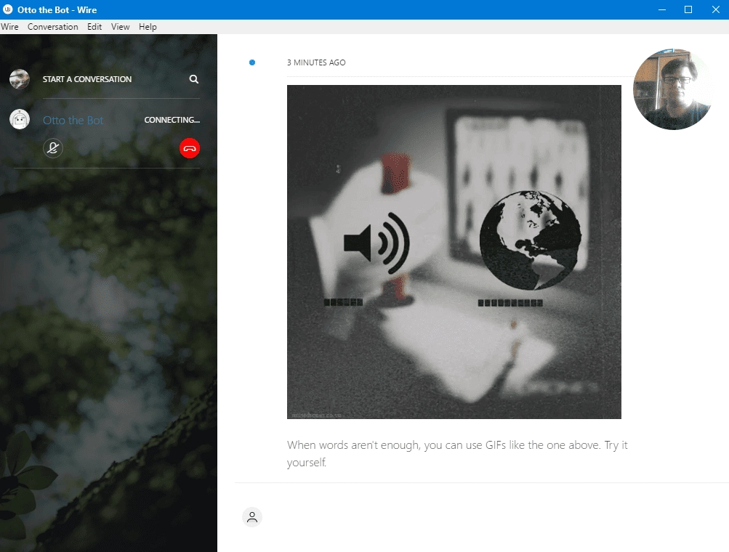Minimize the Wire window
This screenshot has height=552, width=729.
pos(662,9)
